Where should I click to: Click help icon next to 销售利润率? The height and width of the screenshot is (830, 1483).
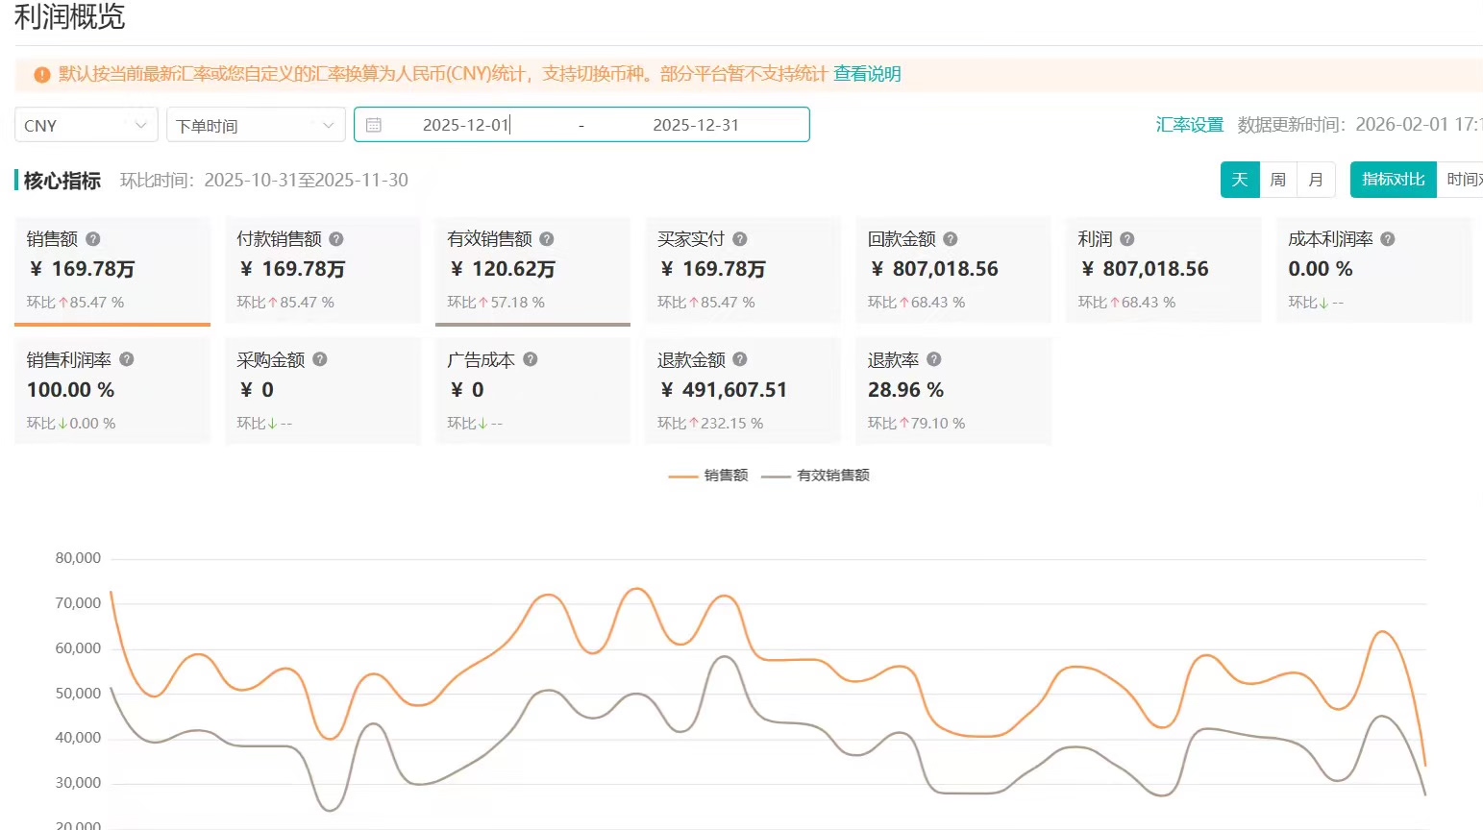pos(127,359)
